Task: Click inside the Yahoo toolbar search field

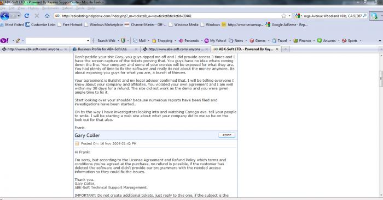Action: pos(56,41)
